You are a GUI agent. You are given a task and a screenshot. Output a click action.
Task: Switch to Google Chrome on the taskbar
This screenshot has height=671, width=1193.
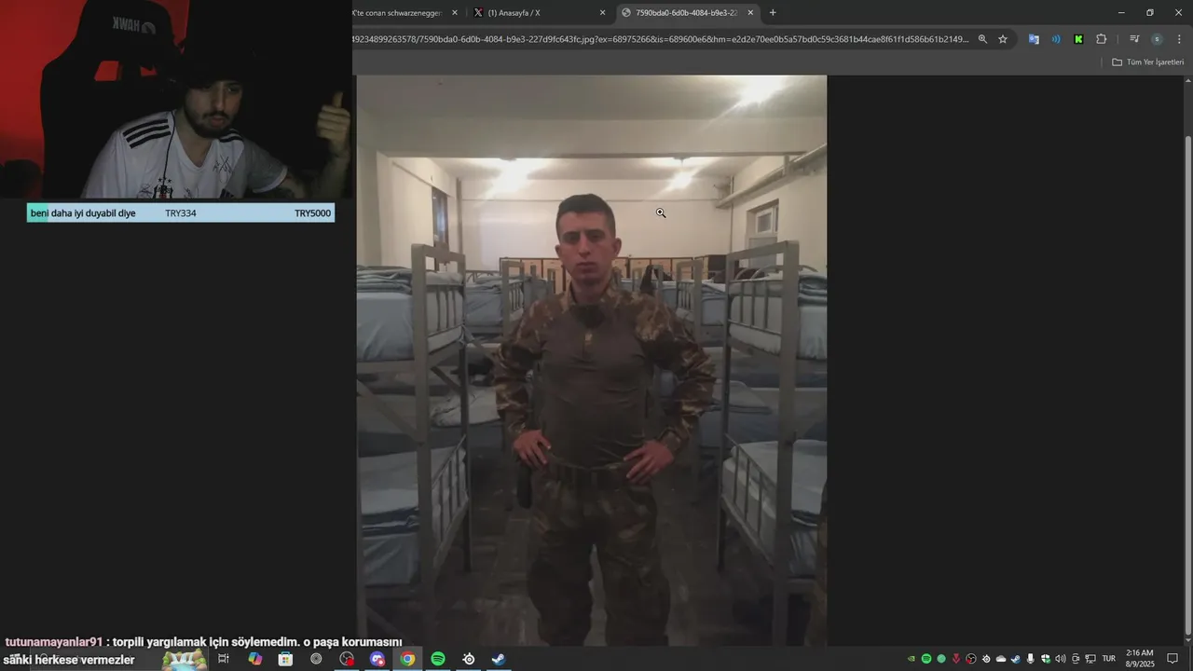click(407, 659)
